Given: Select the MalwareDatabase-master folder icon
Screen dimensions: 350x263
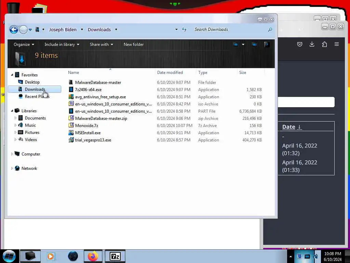Looking at the screenshot, I should pos(71,82).
